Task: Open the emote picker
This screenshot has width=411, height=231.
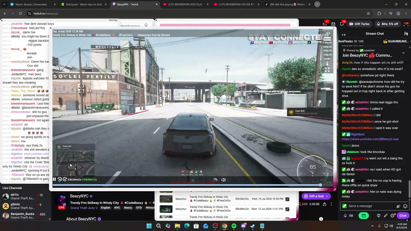Action: (405, 206)
